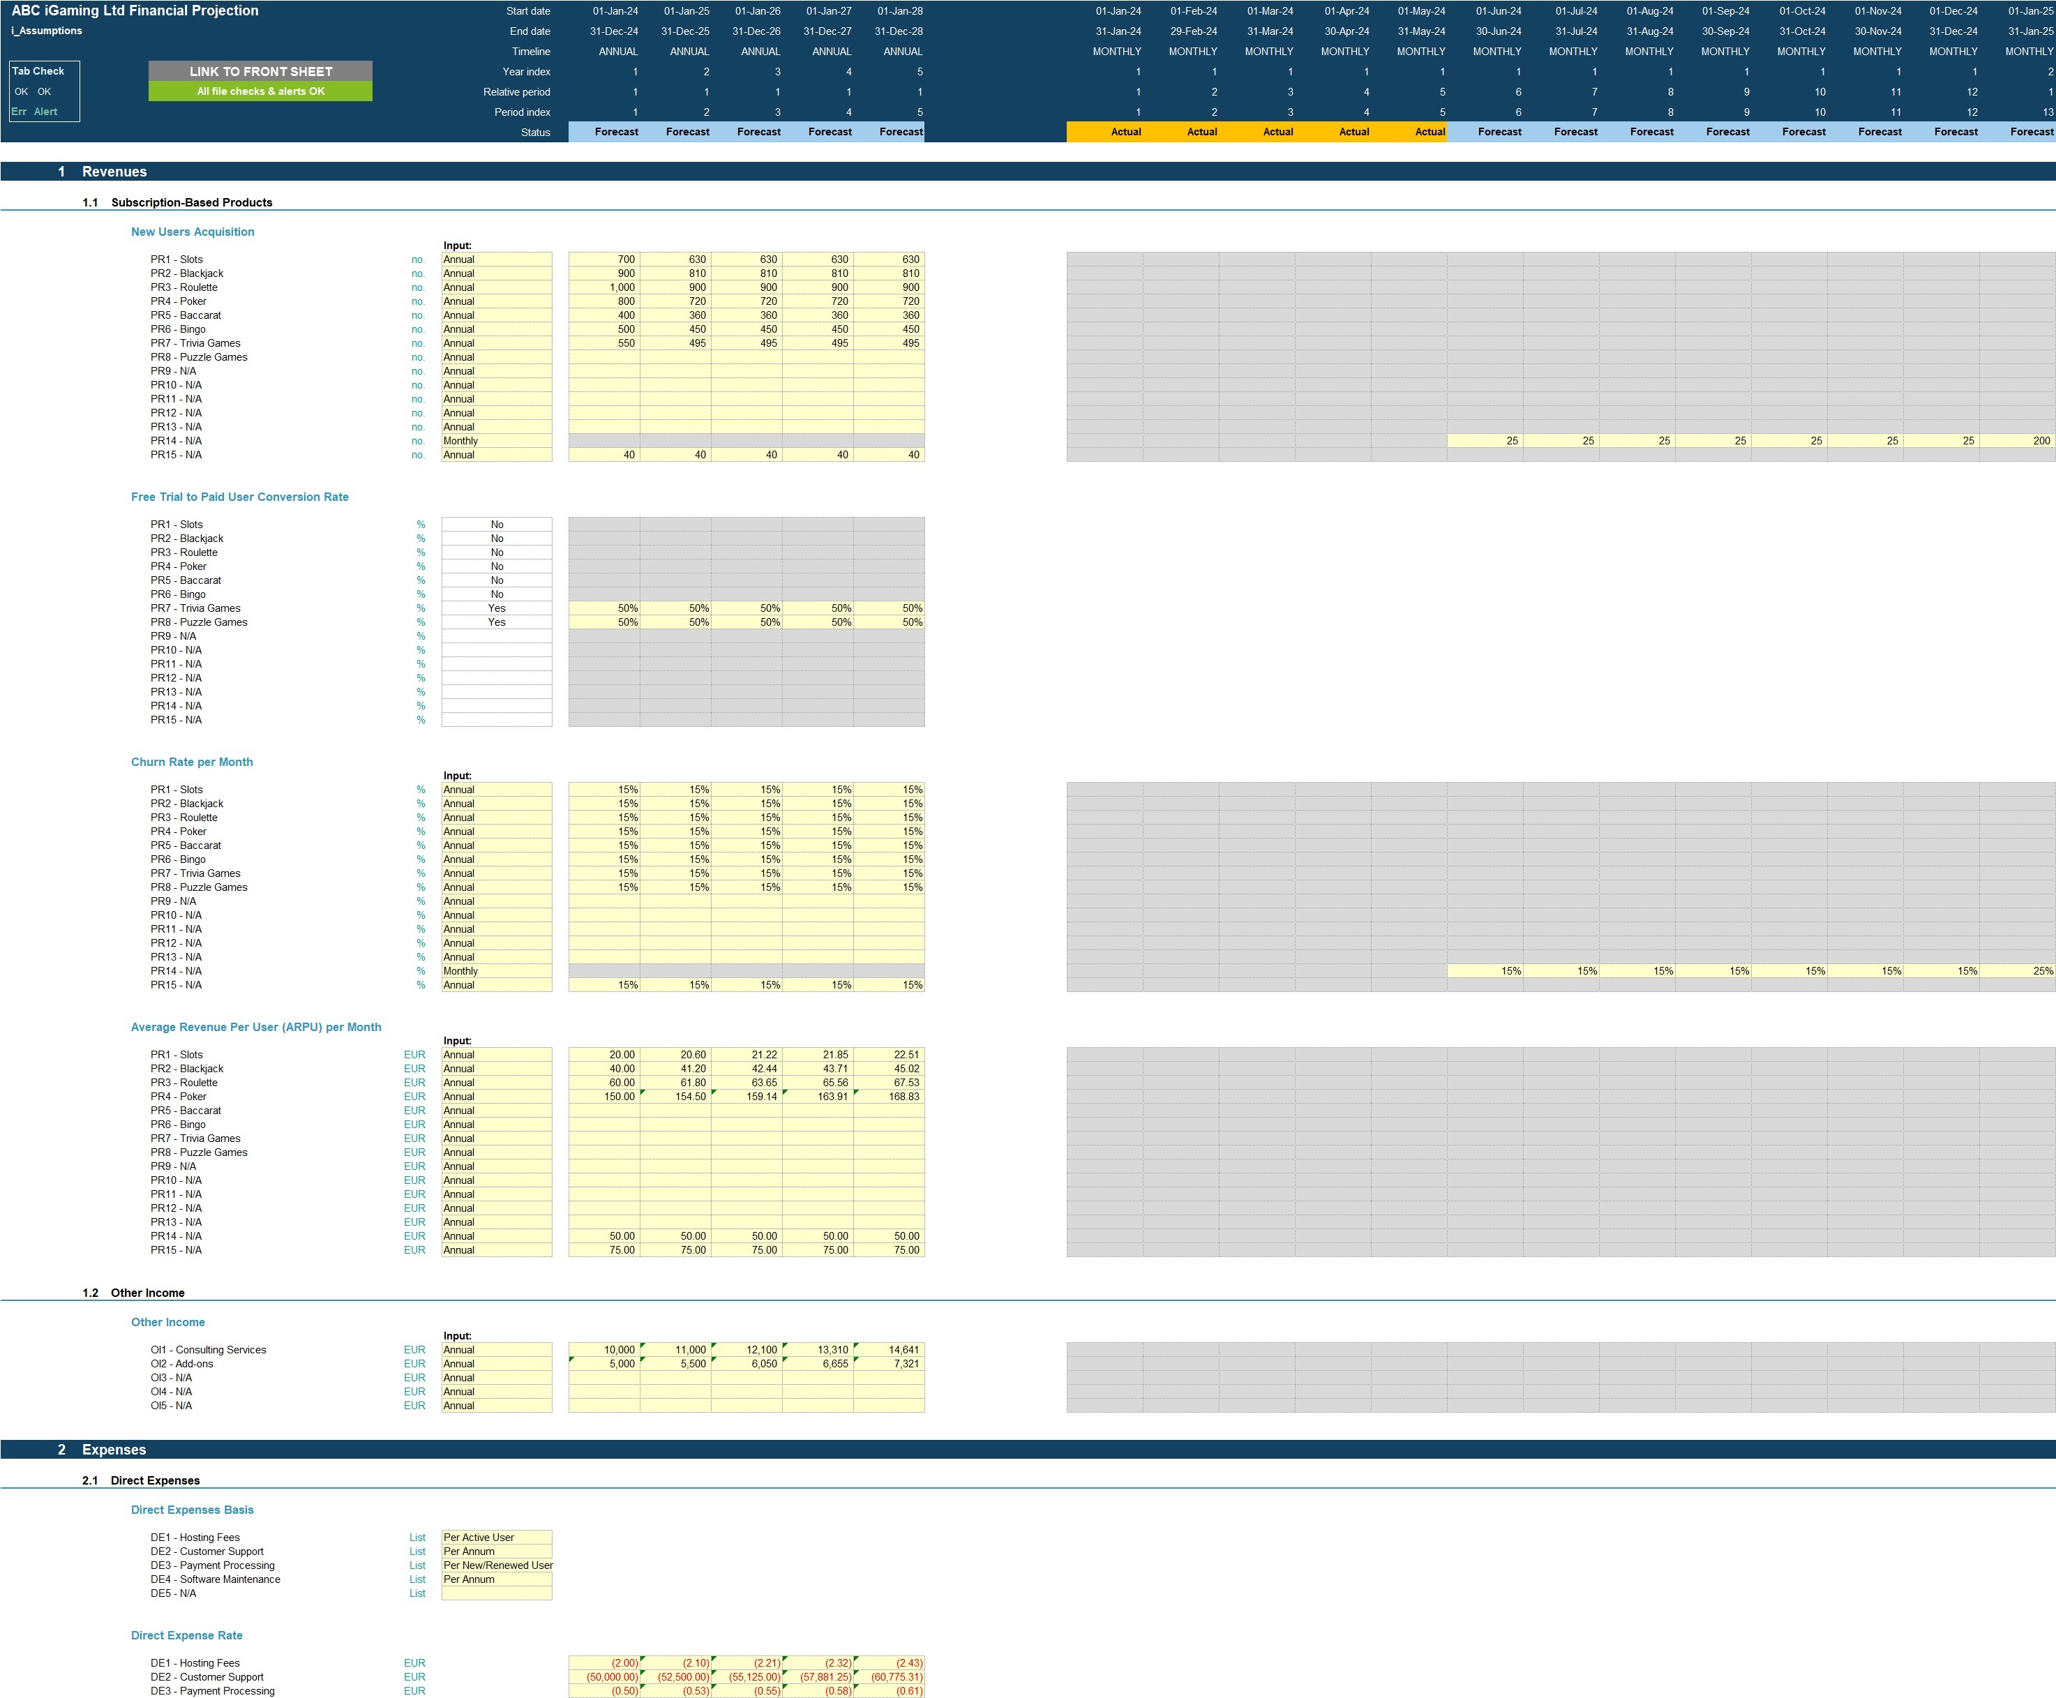Image resolution: width=2056 pixels, height=1698 pixels.
Task: Select the OI1 - Consulting Services 10,000 income cell
Action: coord(604,1350)
